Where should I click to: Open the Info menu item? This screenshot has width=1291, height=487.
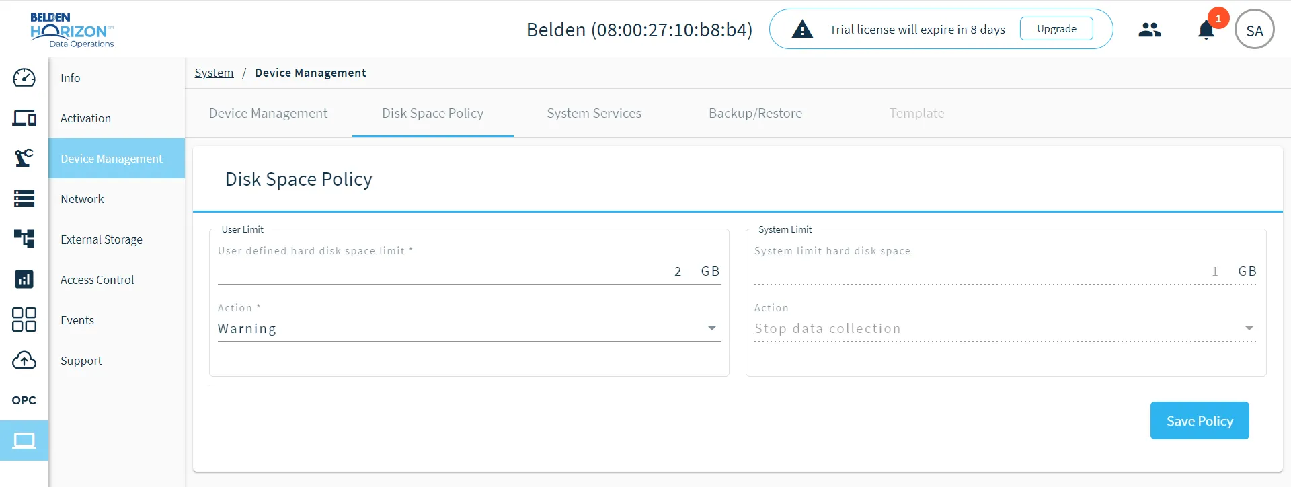click(x=116, y=78)
